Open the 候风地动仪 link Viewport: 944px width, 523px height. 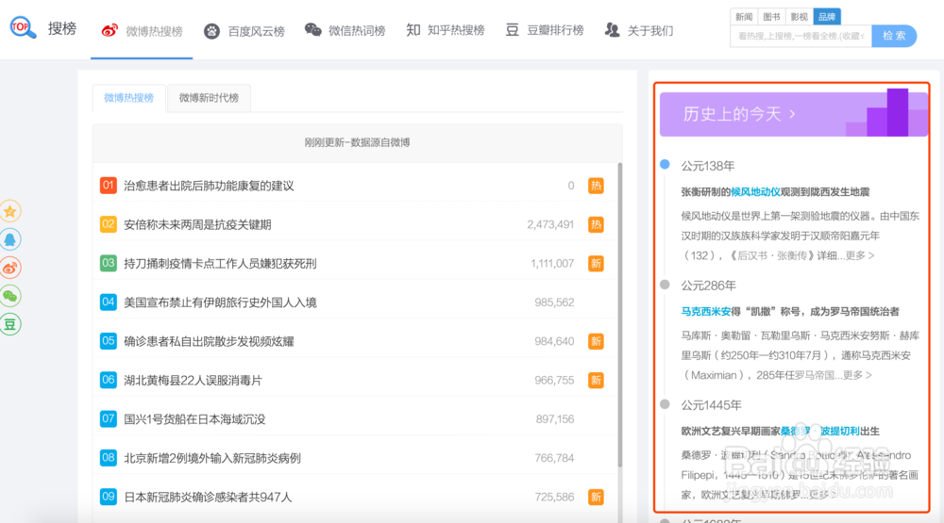pos(755,192)
